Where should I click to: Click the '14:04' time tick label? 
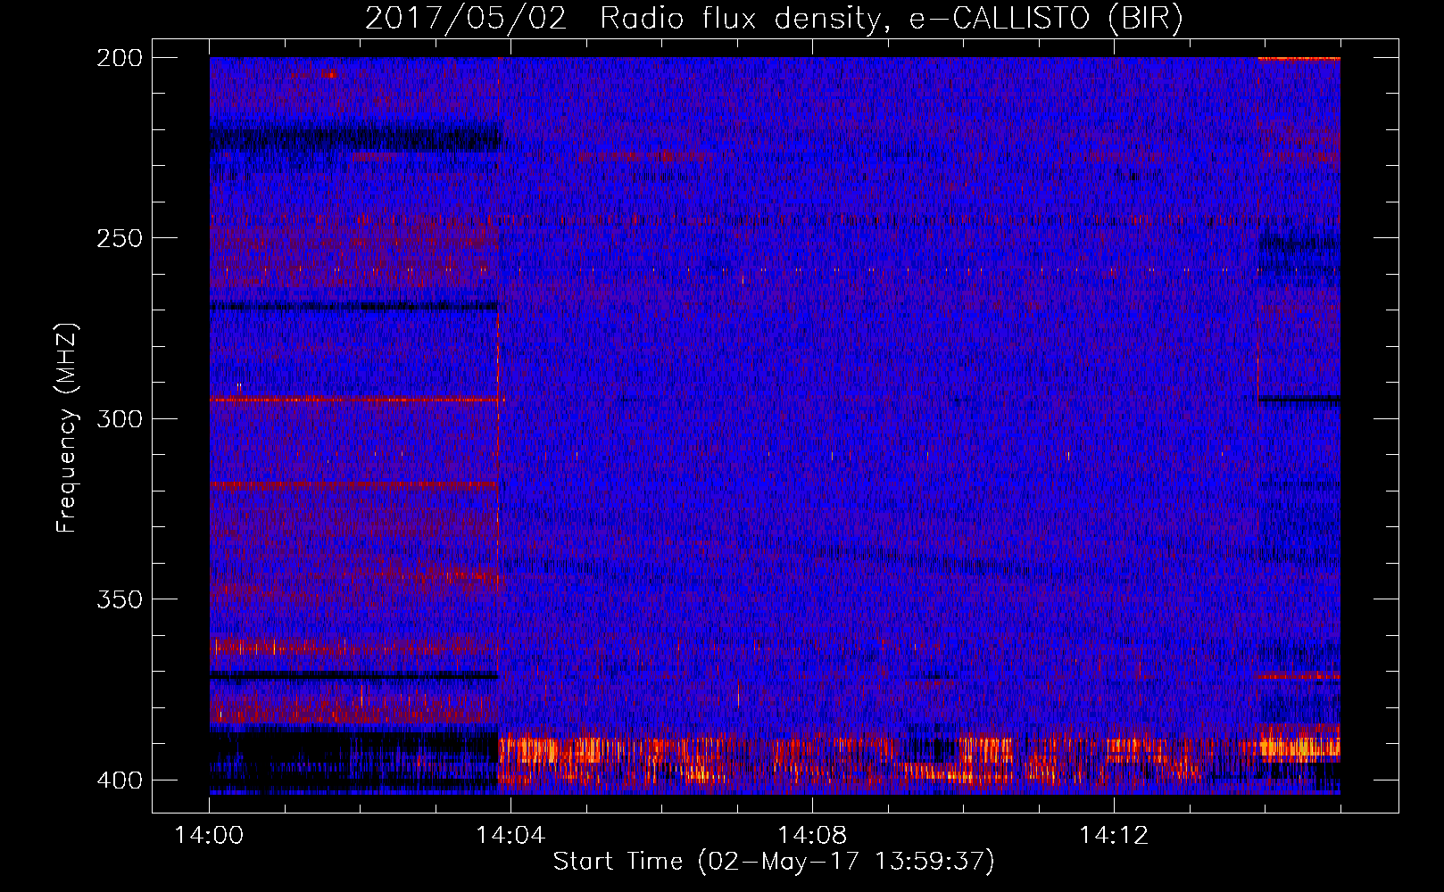510,836
